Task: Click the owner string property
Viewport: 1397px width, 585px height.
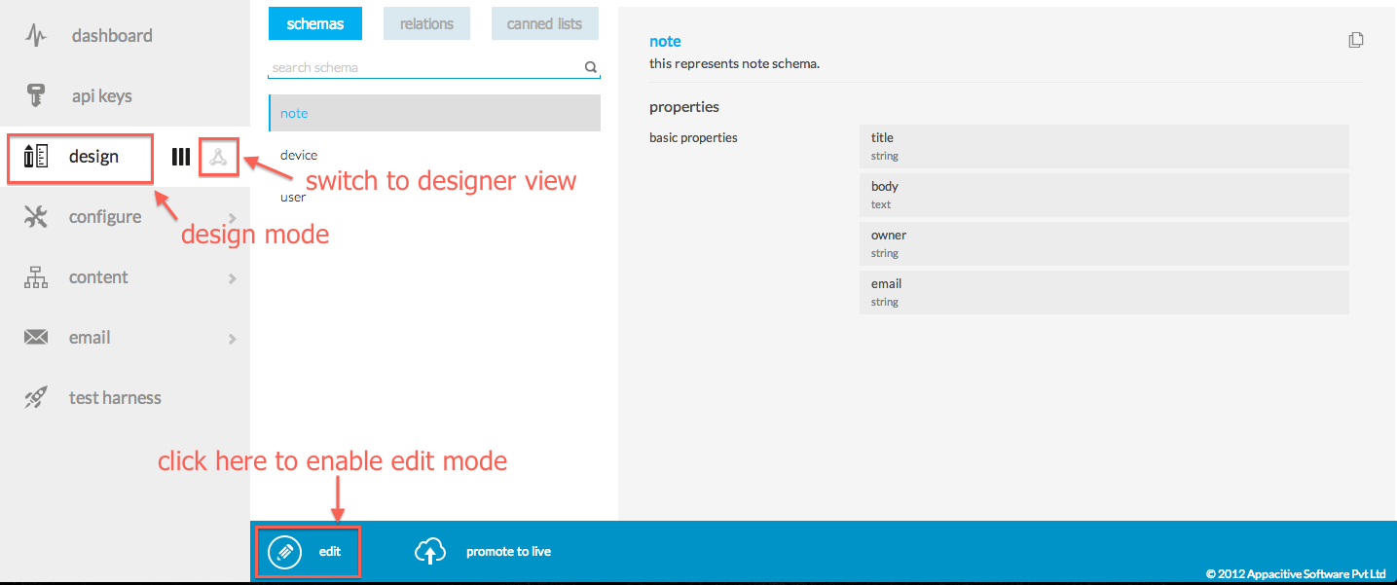Action: [x=1104, y=243]
